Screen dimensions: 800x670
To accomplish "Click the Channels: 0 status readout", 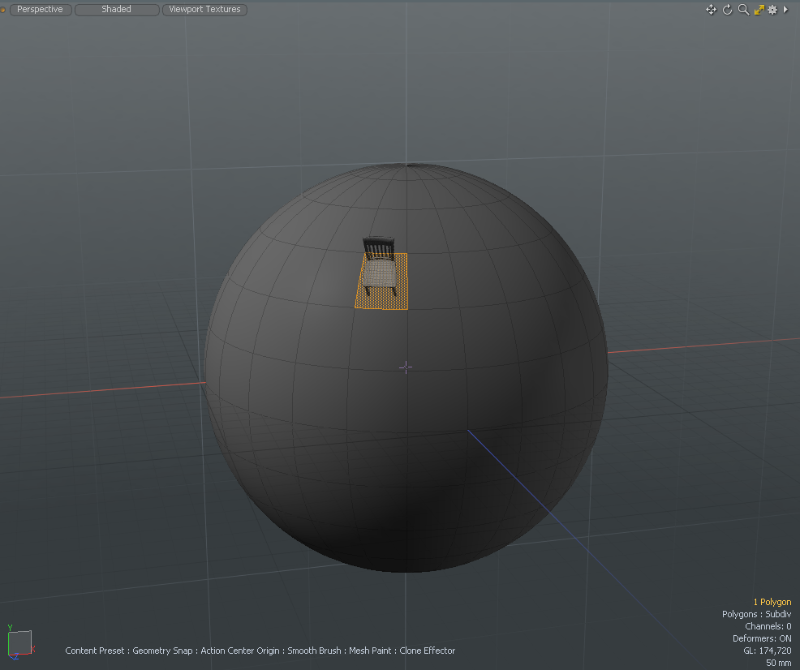I will pos(768,626).
